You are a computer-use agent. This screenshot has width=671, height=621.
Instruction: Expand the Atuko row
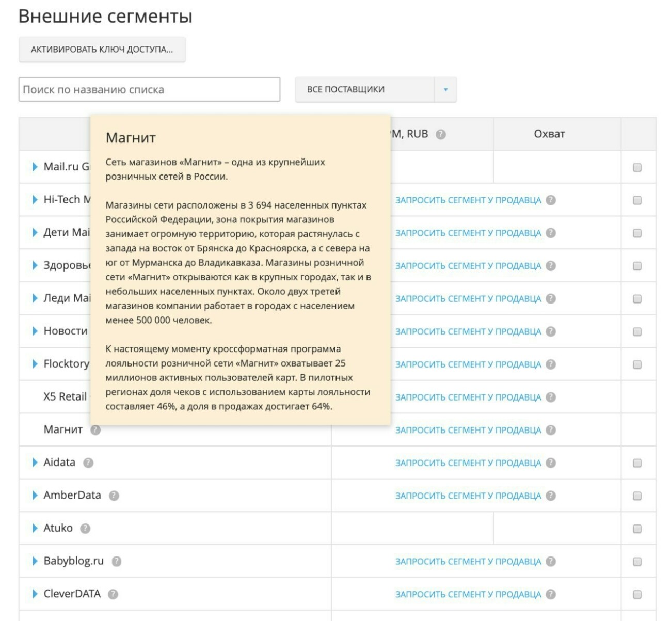click(x=35, y=528)
